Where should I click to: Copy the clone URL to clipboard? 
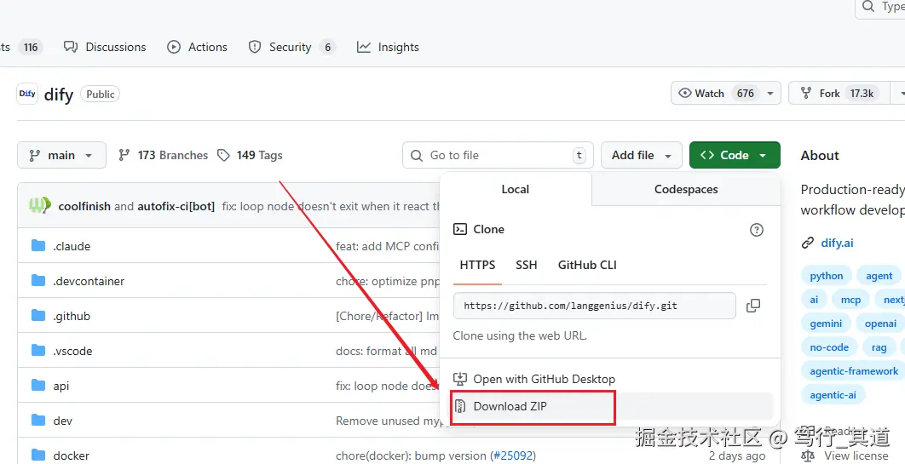tap(753, 306)
